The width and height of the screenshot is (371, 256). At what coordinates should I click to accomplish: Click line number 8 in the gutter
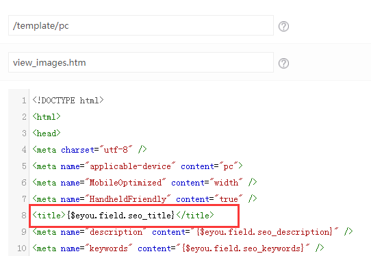click(x=24, y=216)
